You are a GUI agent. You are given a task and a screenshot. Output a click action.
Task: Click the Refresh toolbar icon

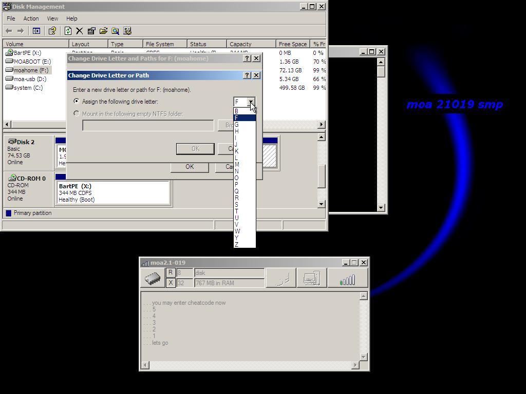click(68, 31)
